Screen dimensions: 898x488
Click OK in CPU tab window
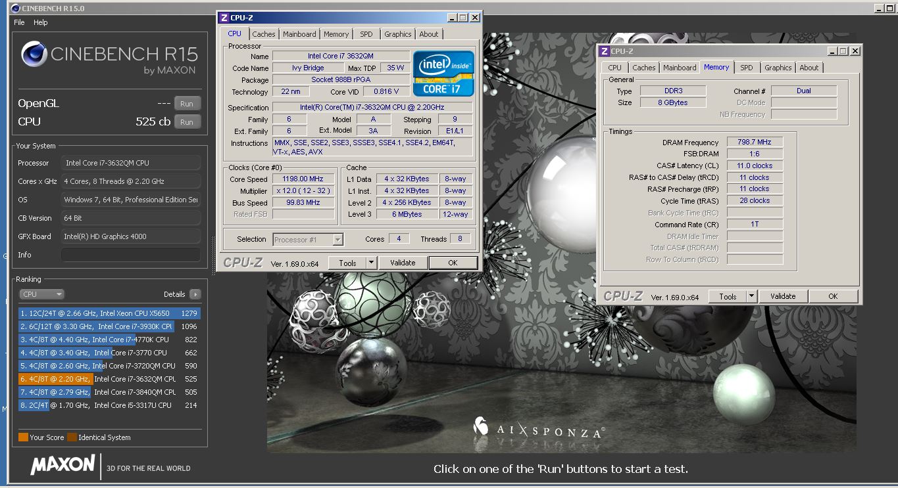(453, 263)
